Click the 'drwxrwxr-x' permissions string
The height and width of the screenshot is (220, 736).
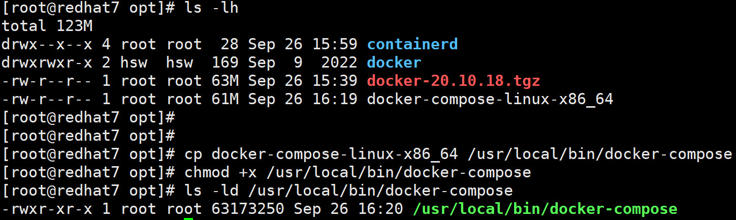coord(47,62)
